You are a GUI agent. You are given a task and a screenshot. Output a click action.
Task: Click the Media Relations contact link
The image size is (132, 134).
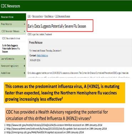tap(42, 56)
